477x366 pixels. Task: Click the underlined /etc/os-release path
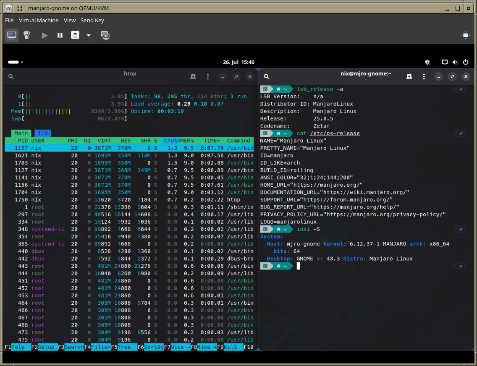click(335, 133)
